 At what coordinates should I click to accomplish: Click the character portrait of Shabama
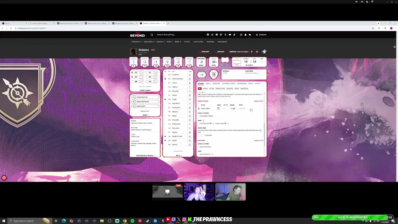(133, 51)
